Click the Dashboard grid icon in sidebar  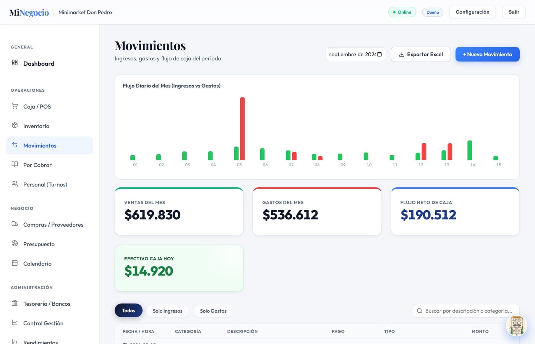pos(15,63)
